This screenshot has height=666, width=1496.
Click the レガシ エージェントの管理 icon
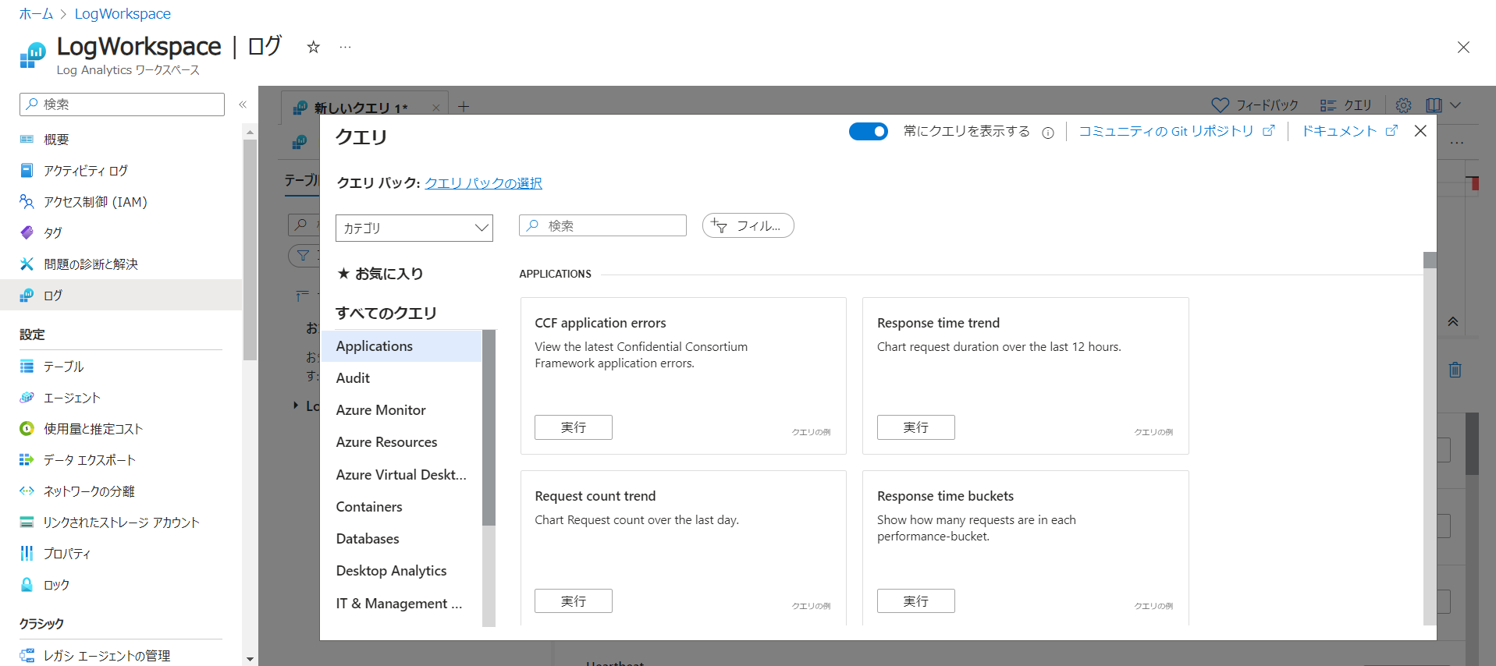pos(27,655)
